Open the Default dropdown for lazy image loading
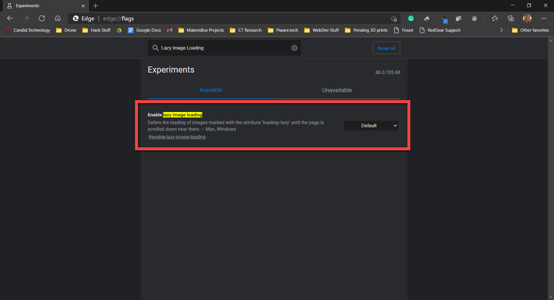This screenshot has width=554, height=300. click(x=371, y=126)
